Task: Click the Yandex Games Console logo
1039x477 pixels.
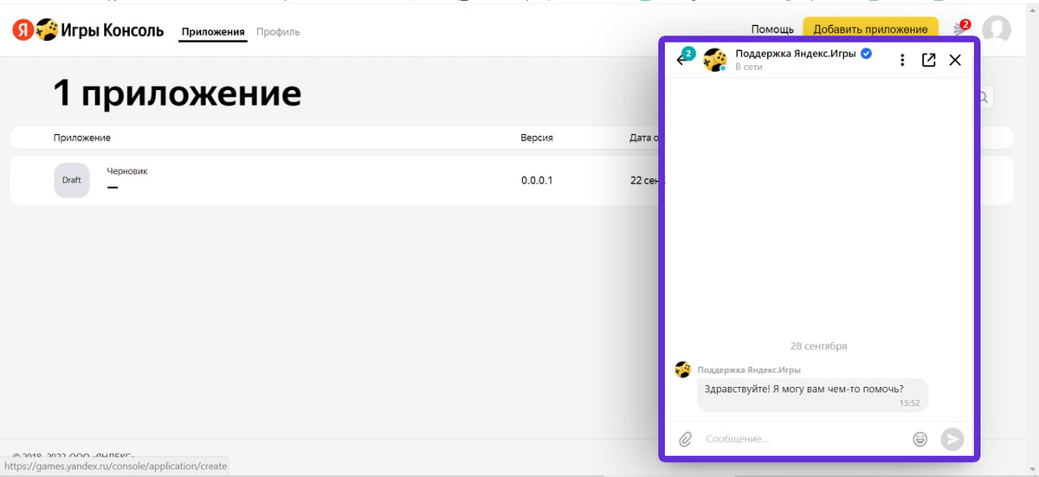Action: pos(87,31)
